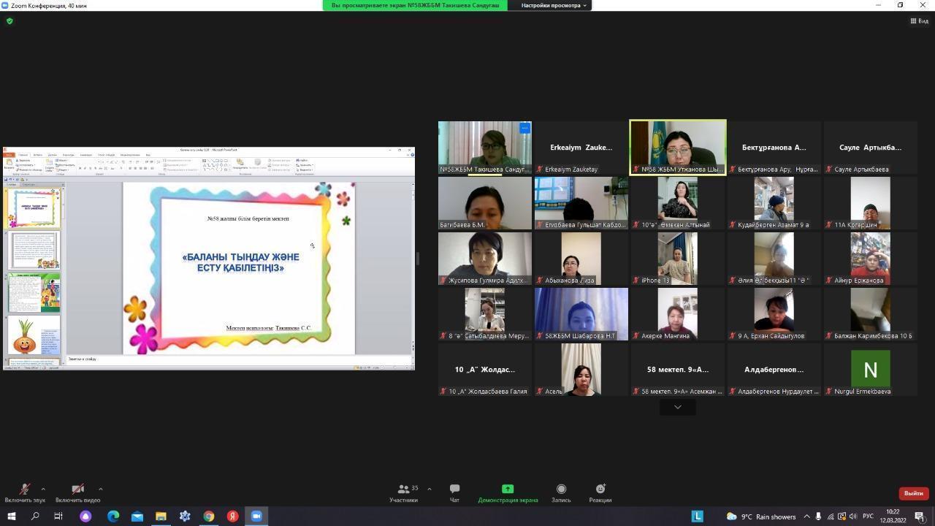This screenshot has height=526, width=935.
Task: Click the divider between shared screen and gallery
Action: click(418, 259)
